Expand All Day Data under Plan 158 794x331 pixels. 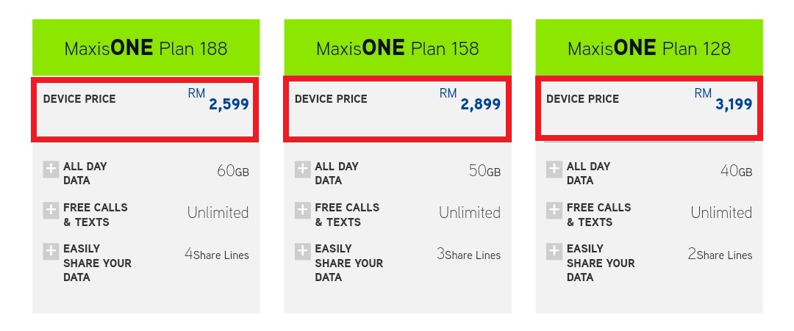click(x=303, y=170)
